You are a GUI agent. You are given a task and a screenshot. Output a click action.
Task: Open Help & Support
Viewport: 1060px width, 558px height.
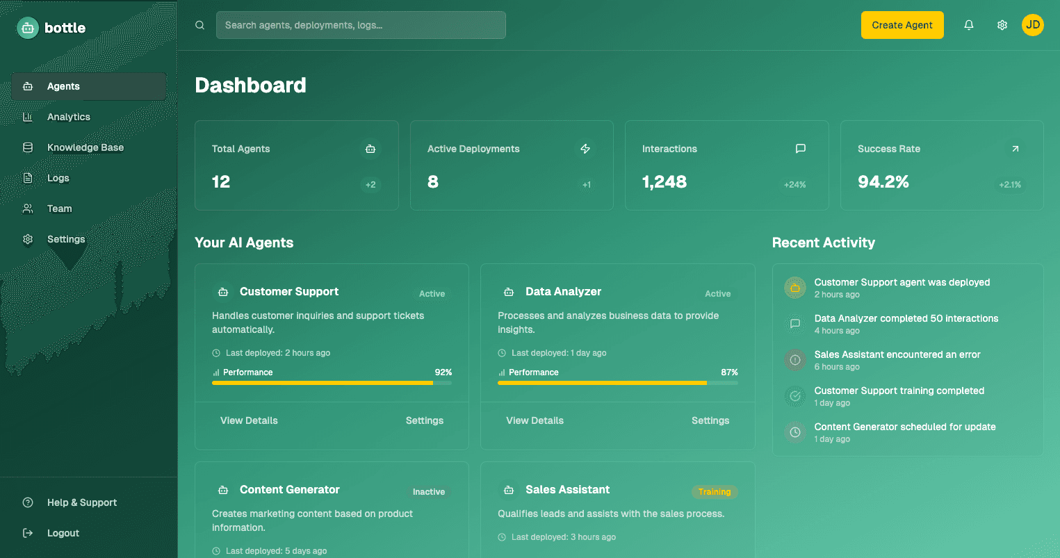(x=89, y=502)
